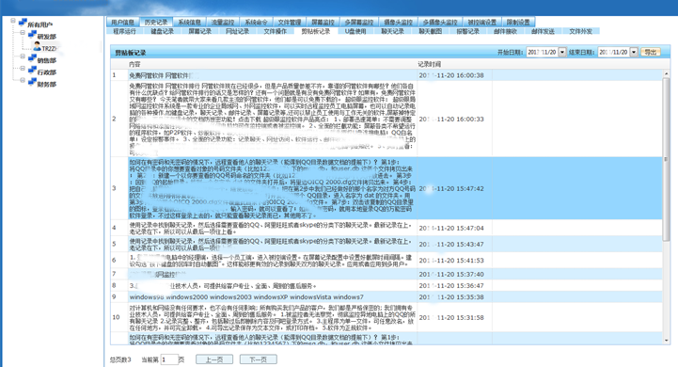Open the 聊天记录 sub-tab
The image size is (678, 367).
tap(392, 31)
